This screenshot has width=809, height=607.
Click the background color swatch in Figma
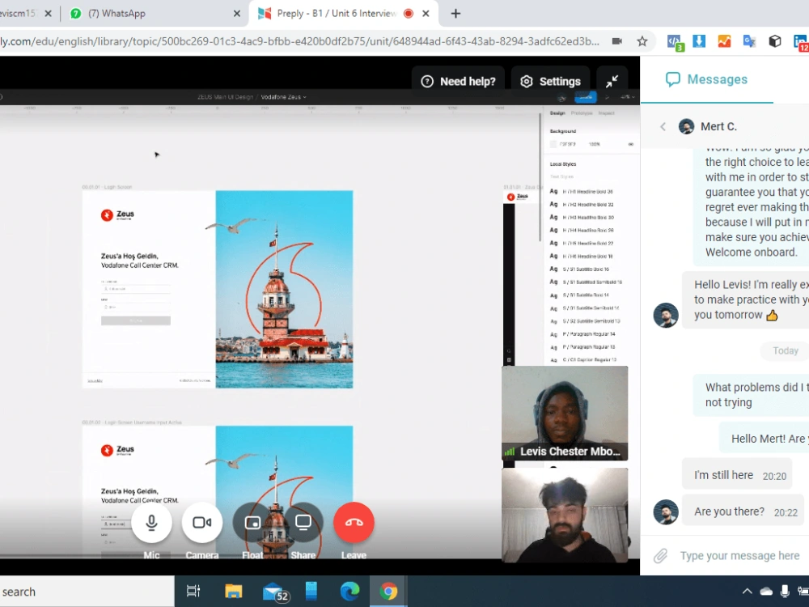[553, 145]
